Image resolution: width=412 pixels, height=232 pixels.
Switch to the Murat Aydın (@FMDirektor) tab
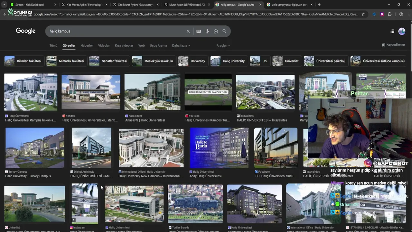point(187,5)
